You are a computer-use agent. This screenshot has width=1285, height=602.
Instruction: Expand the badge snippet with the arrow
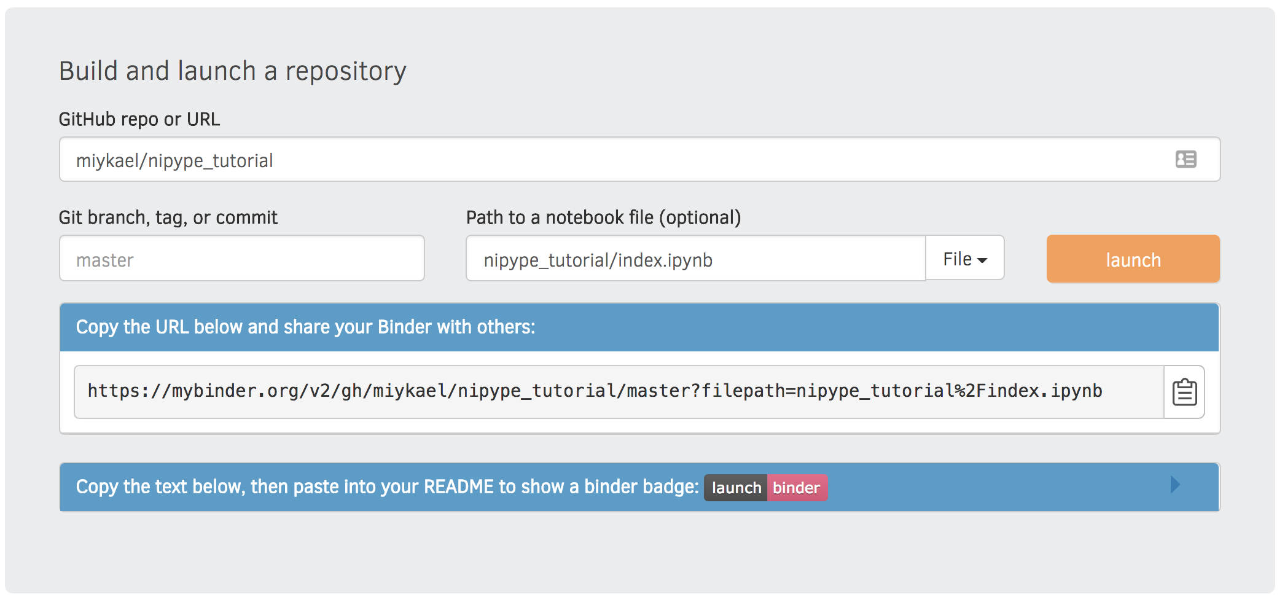[1176, 486]
